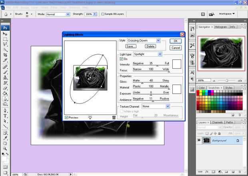Select the Clone Stamp tool
The width and height of the screenshot is (248, 176).
(x=5, y=77)
